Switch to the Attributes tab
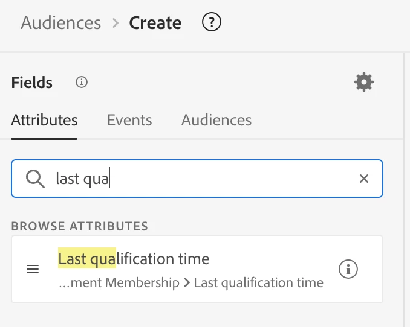The image size is (410, 327). click(44, 120)
